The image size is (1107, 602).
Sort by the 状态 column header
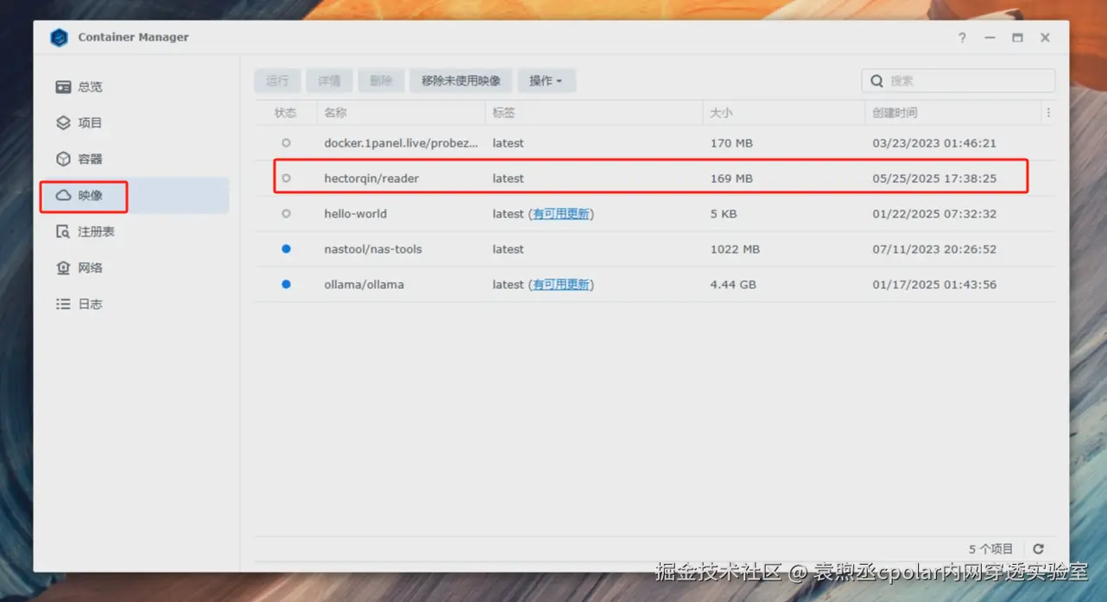coord(286,113)
